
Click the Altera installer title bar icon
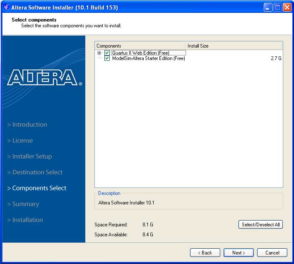point(6,7)
